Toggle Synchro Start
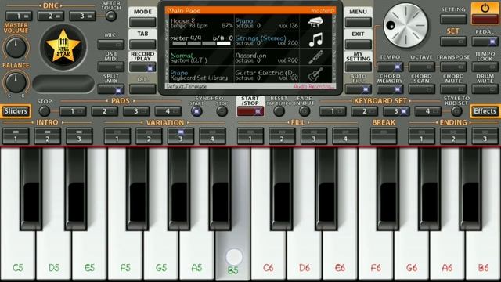501x282 pixels. point(196,111)
